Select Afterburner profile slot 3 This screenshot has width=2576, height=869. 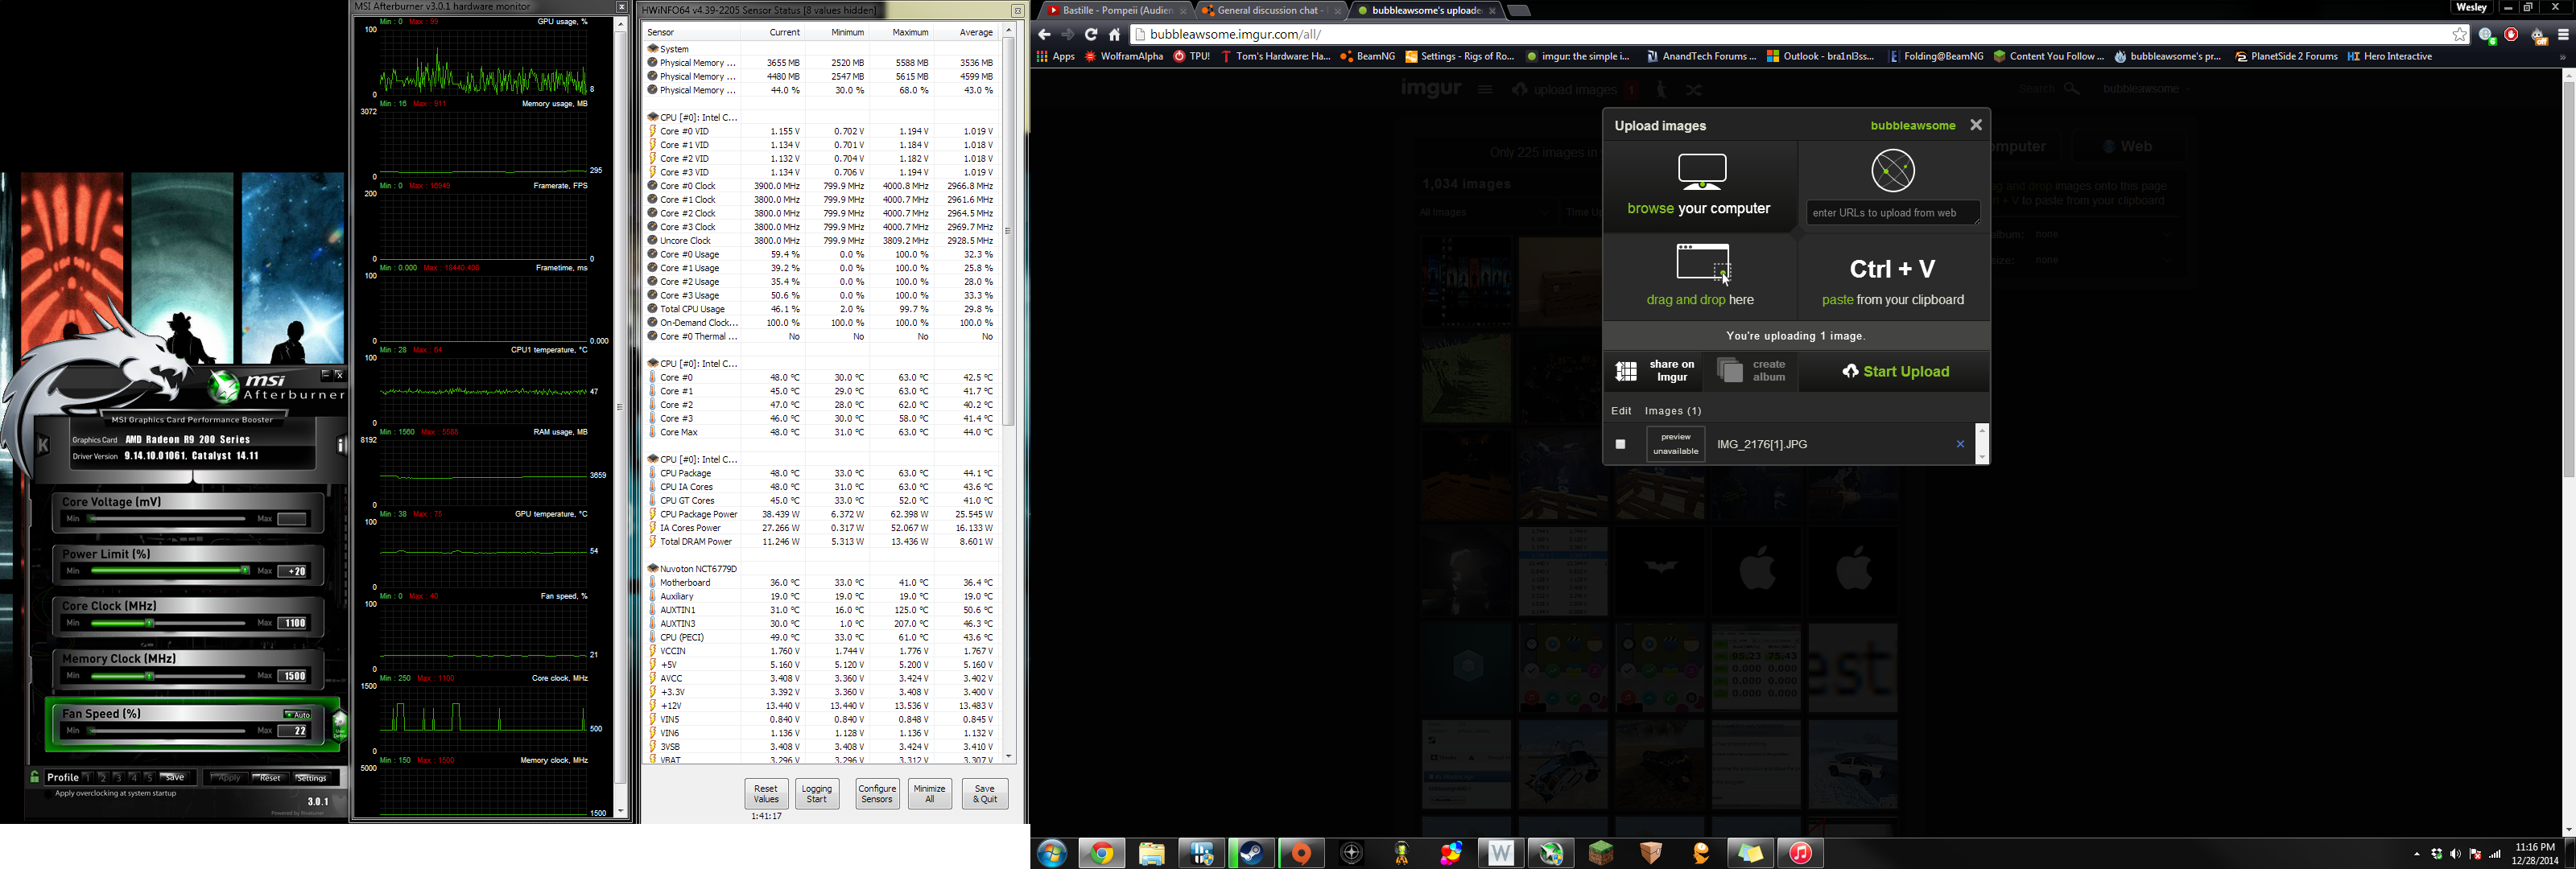pos(118,777)
